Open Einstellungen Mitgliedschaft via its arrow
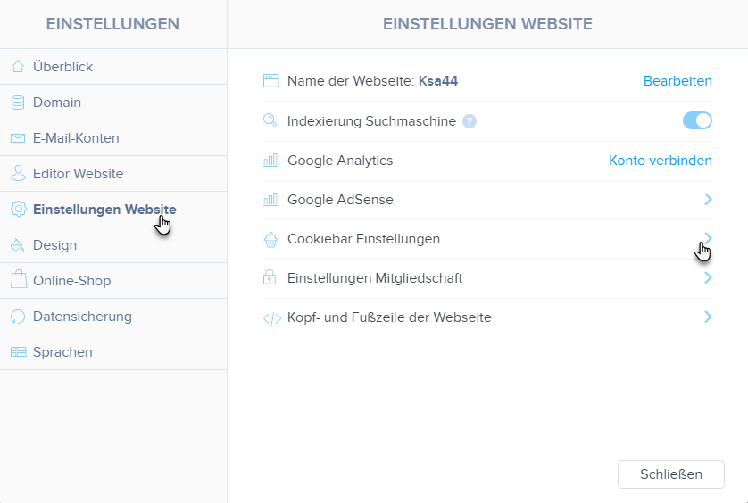Screen dimensions: 748x503 pos(707,278)
